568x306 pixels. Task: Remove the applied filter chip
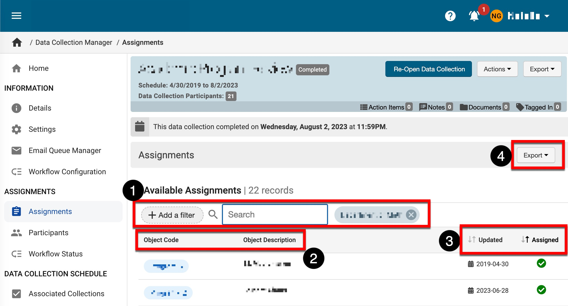click(411, 215)
